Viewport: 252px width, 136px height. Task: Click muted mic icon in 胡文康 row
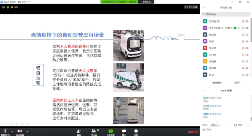pyautogui.click(x=243, y=48)
